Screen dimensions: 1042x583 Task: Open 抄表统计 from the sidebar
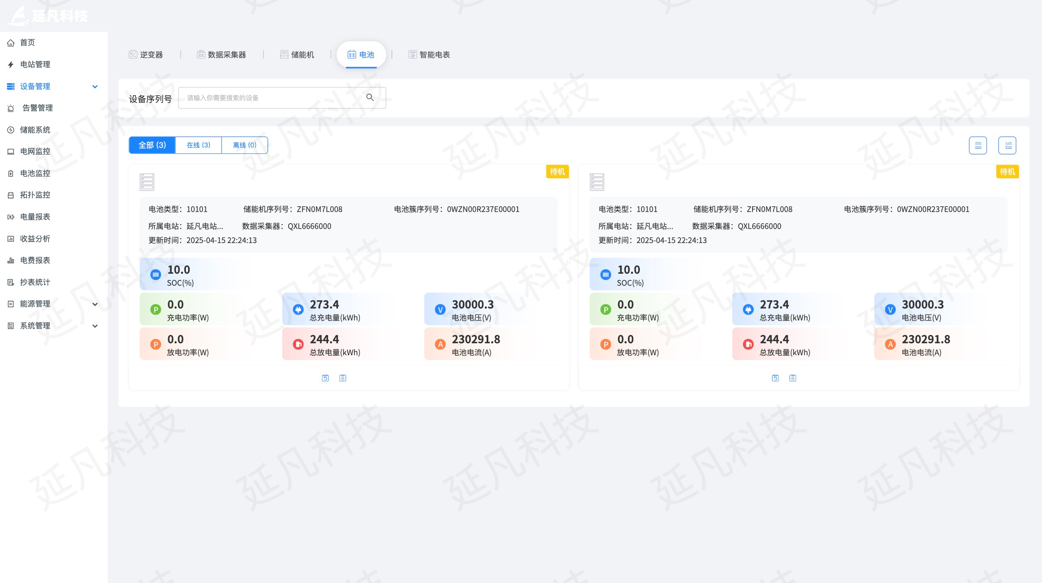35,282
